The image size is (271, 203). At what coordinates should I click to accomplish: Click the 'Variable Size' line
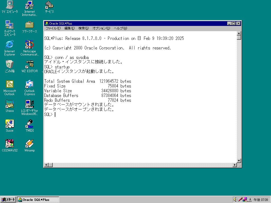pyautogui.click(x=88, y=91)
